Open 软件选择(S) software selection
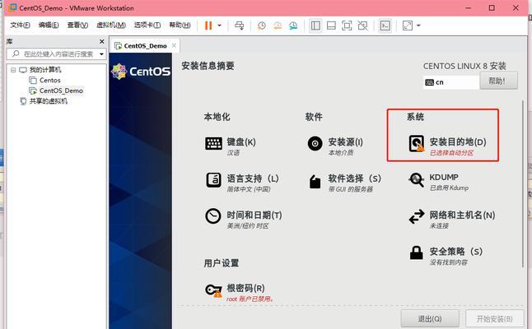 coord(345,183)
